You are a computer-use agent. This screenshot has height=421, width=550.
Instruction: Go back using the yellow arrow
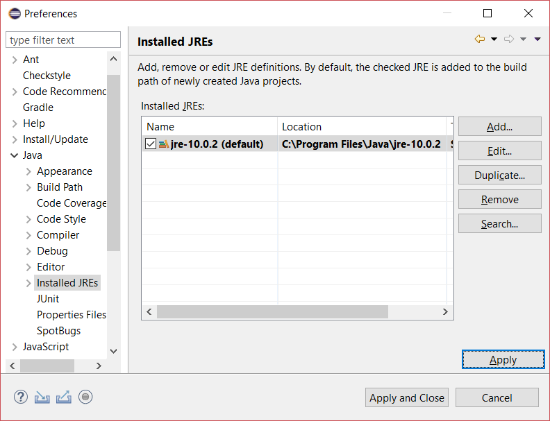(x=479, y=40)
